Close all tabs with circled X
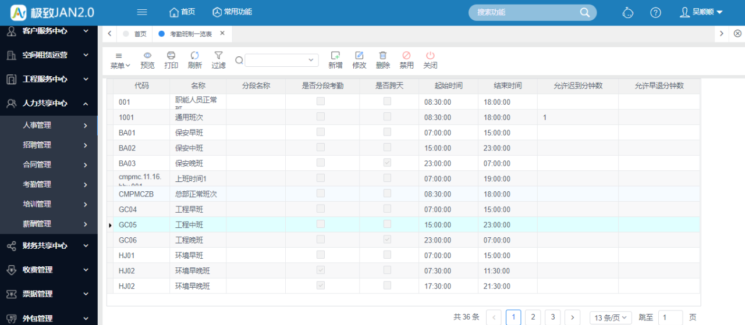The width and height of the screenshot is (745, 325). tap(737, 34)
